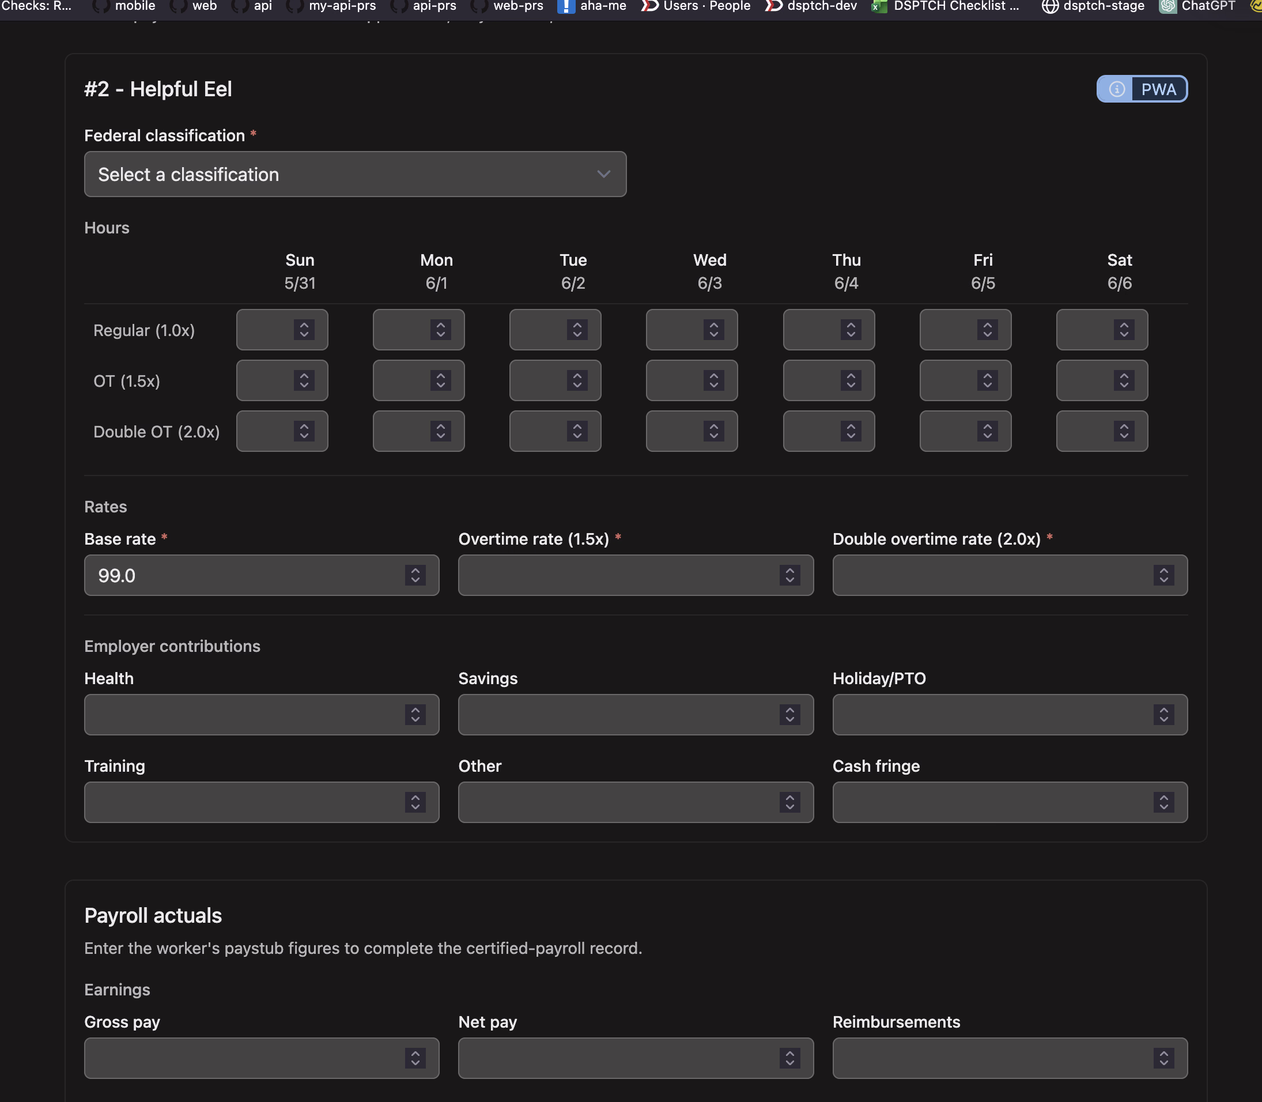The width and height of the screenshot is (1262, 1102).
Task: Click the Health contribution input field
Action: (261, 715)
